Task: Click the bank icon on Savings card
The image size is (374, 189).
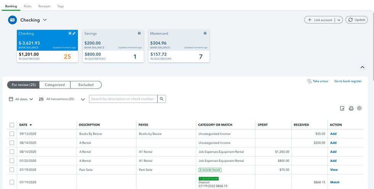Action: click(139, 34)
